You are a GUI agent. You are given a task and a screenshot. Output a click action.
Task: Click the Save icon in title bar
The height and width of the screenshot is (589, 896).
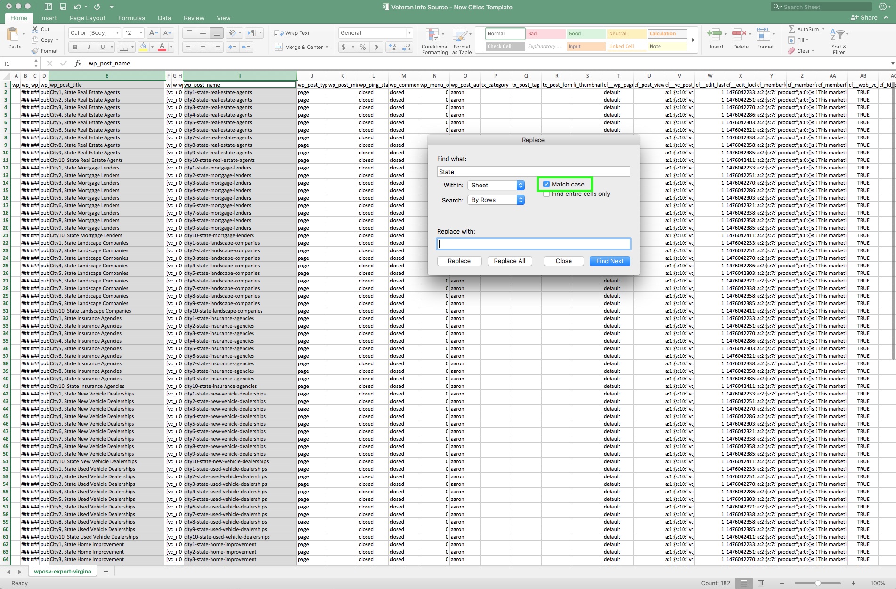click(63, 7)
